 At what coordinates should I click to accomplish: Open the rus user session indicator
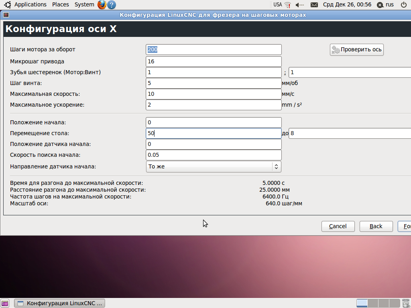pyautogui.click(x=385, y=5)
